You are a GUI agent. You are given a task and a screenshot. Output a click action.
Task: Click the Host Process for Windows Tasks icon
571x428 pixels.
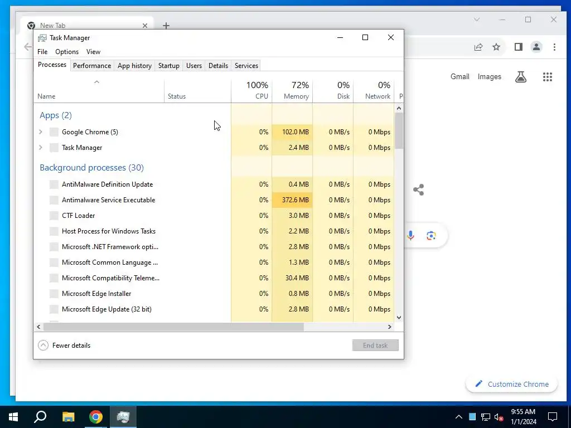(x=54, y=231)
